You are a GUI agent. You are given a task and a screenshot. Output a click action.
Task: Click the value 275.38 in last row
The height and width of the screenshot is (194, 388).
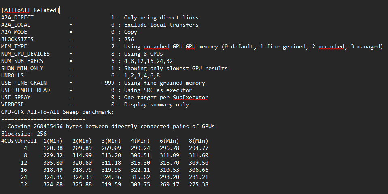(x=199, y=185)
